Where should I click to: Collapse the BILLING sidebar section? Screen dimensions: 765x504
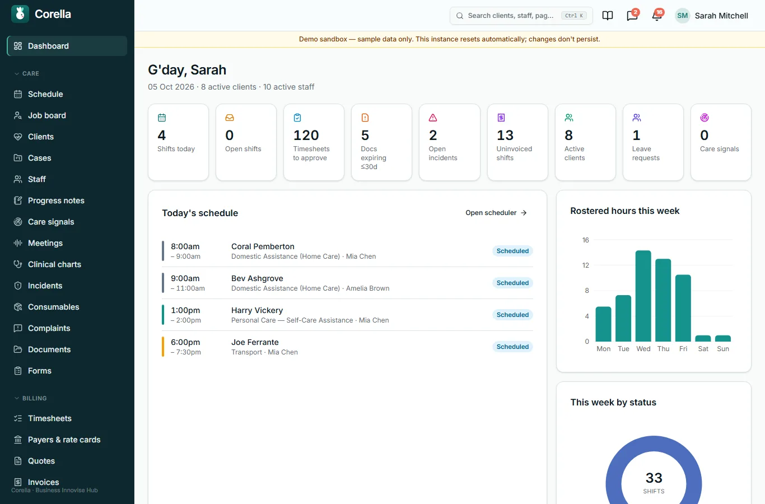coord(30,398)
